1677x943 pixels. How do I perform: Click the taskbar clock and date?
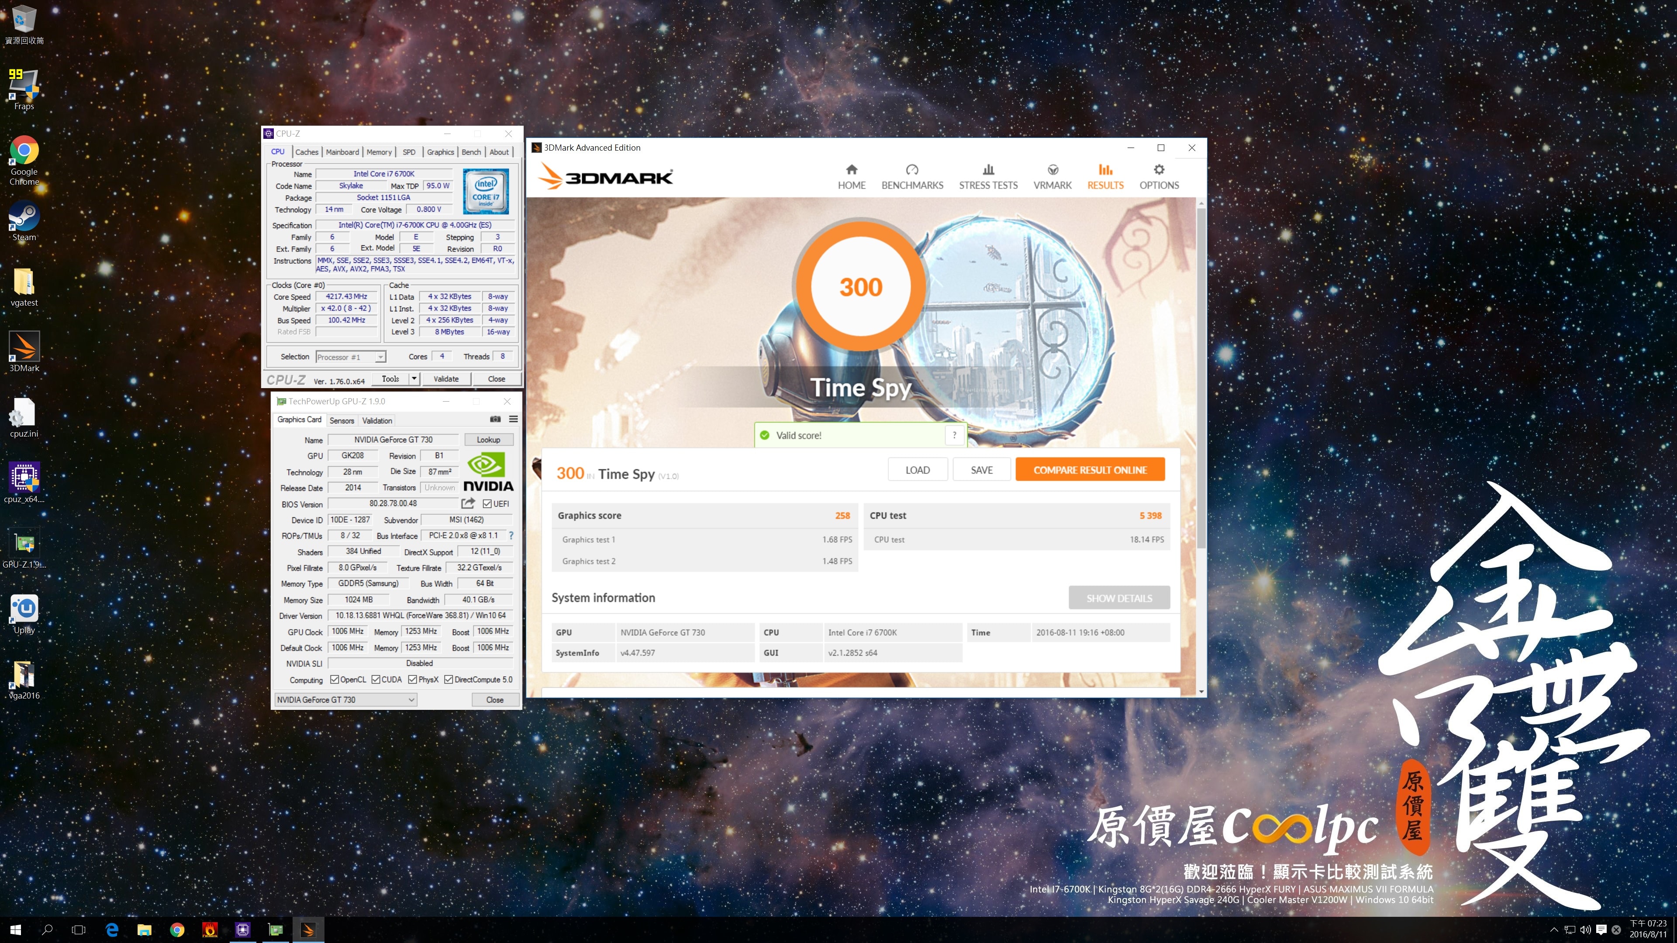[x=1649, y=929]
